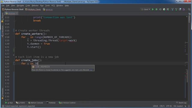Image resolution: width=192 pixels, height=108 pixels.
Task: Click 'Indent expected' status bar message
Action: click(x=20, y=106)
